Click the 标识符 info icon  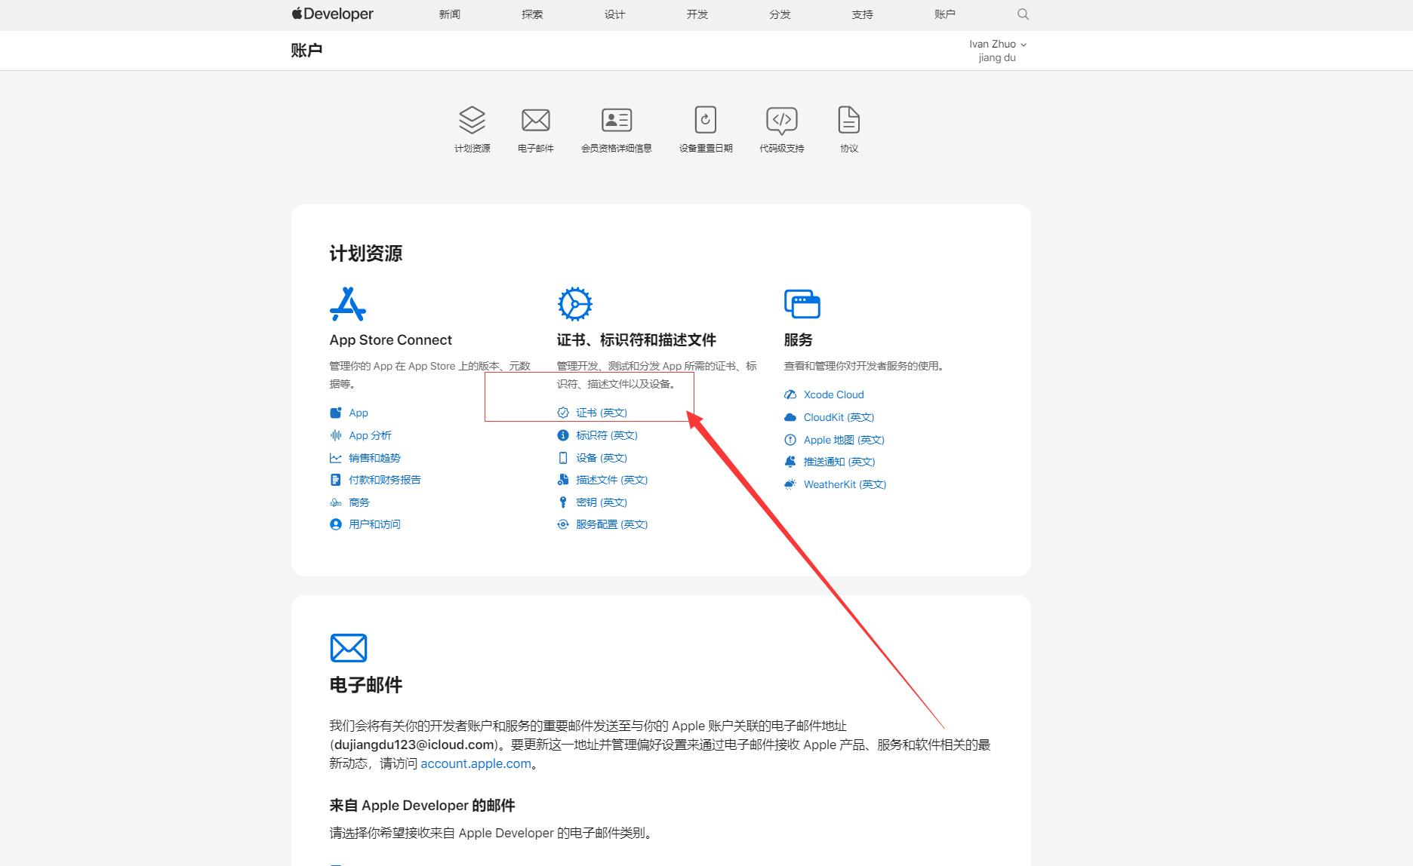coord(563,435)
